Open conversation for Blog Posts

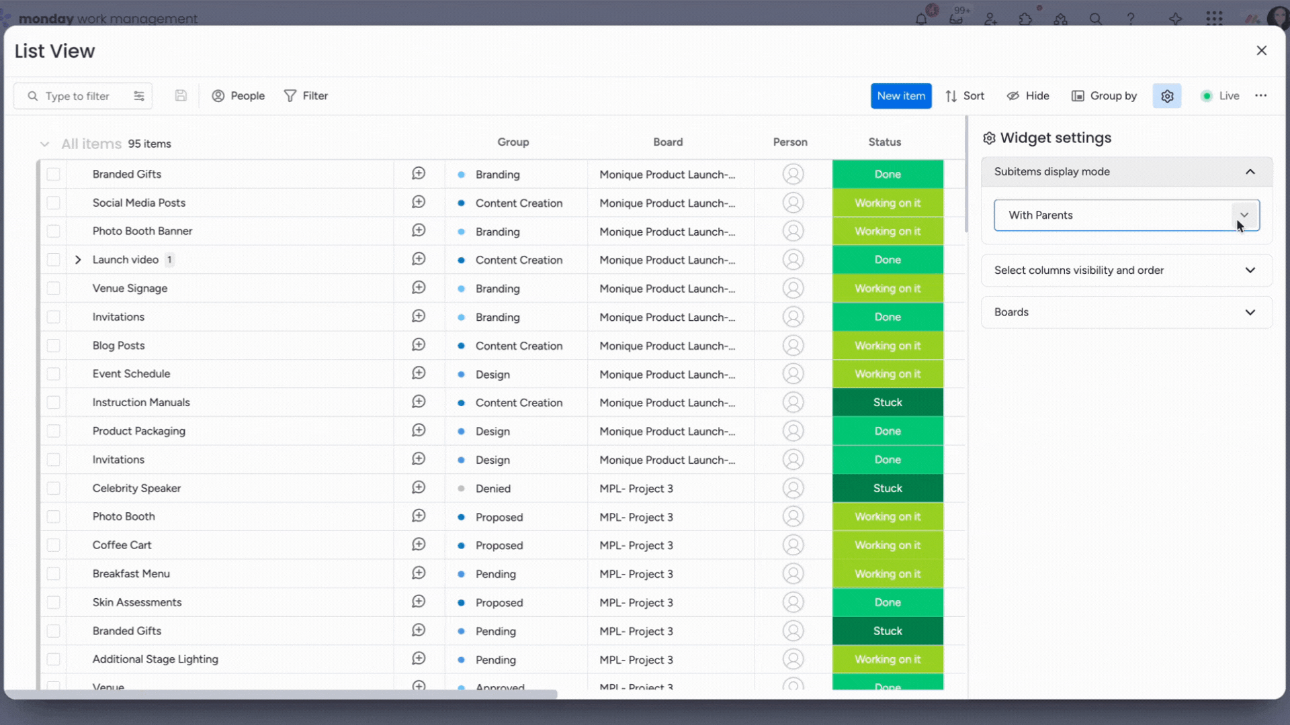(x=419, y=345)
